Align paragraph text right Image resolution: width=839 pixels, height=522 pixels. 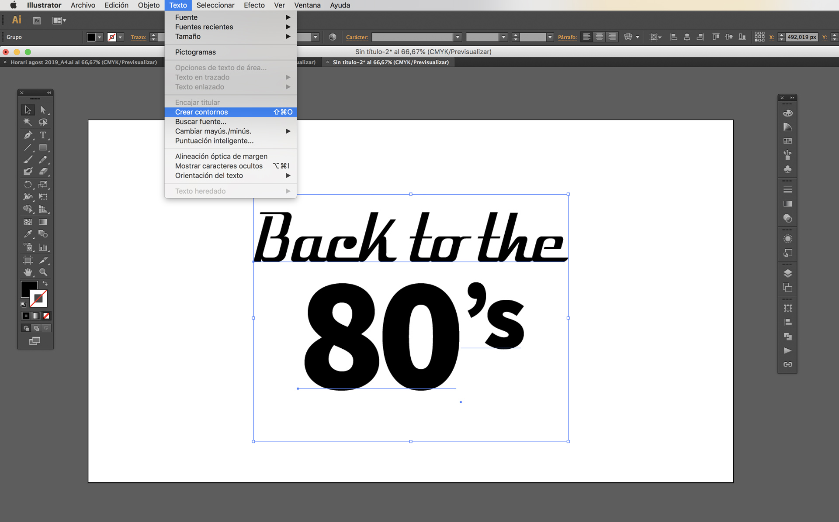[612, 37]
